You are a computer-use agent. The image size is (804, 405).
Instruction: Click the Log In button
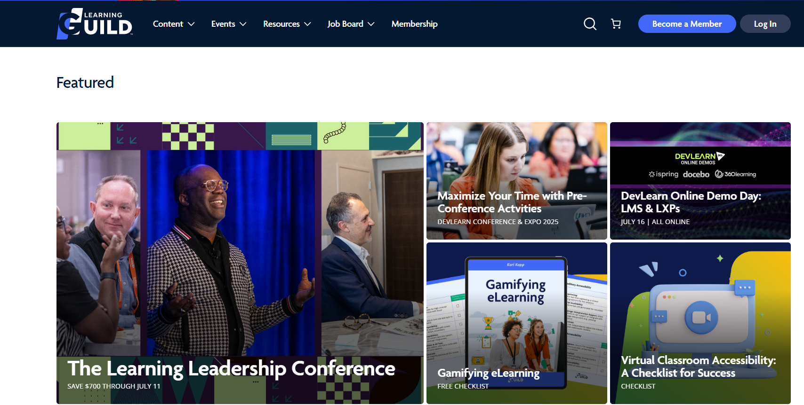click(x=765, y=24)
